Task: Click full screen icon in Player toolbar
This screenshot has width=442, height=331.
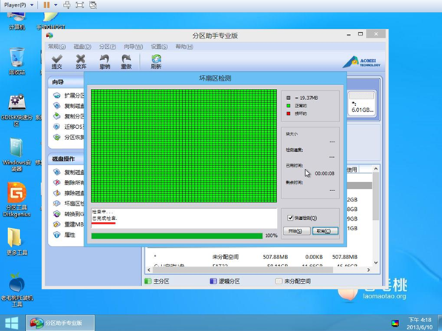Action: pos(80,4)
